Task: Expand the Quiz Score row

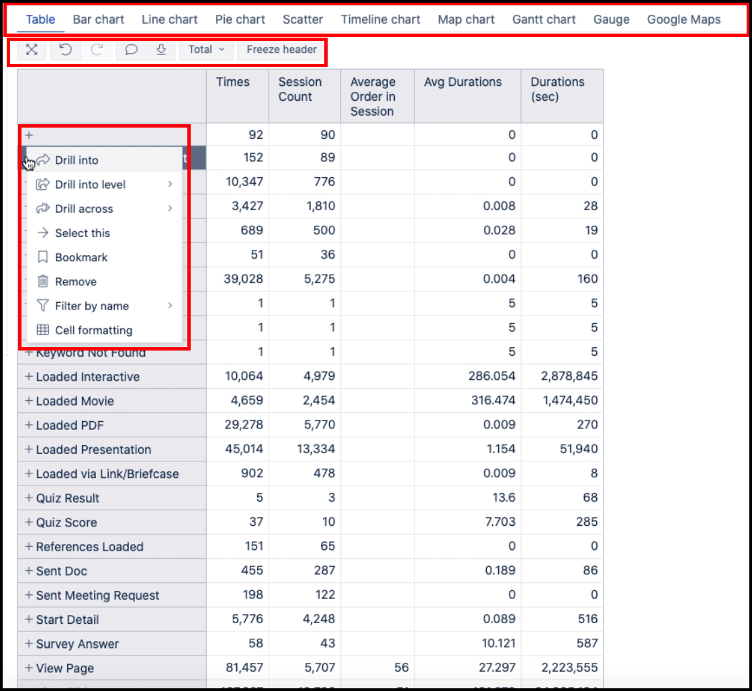Action: 29,522
